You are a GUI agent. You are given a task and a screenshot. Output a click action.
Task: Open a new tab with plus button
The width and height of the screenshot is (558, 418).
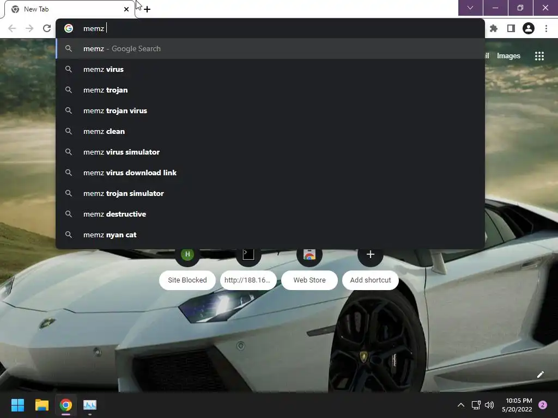pos(147,9)
